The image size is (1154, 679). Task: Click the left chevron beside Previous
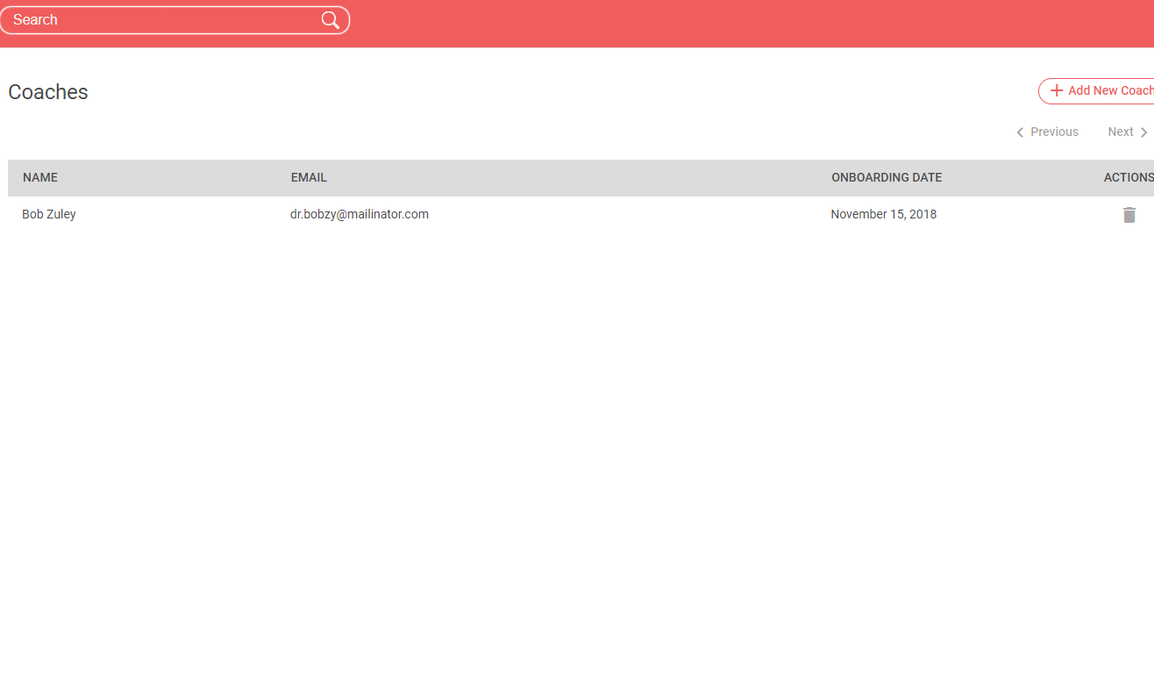tap(1020, 132)
